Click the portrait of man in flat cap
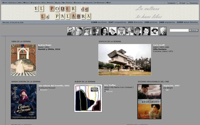Screen dimensions: 200x125 point(88,31)
